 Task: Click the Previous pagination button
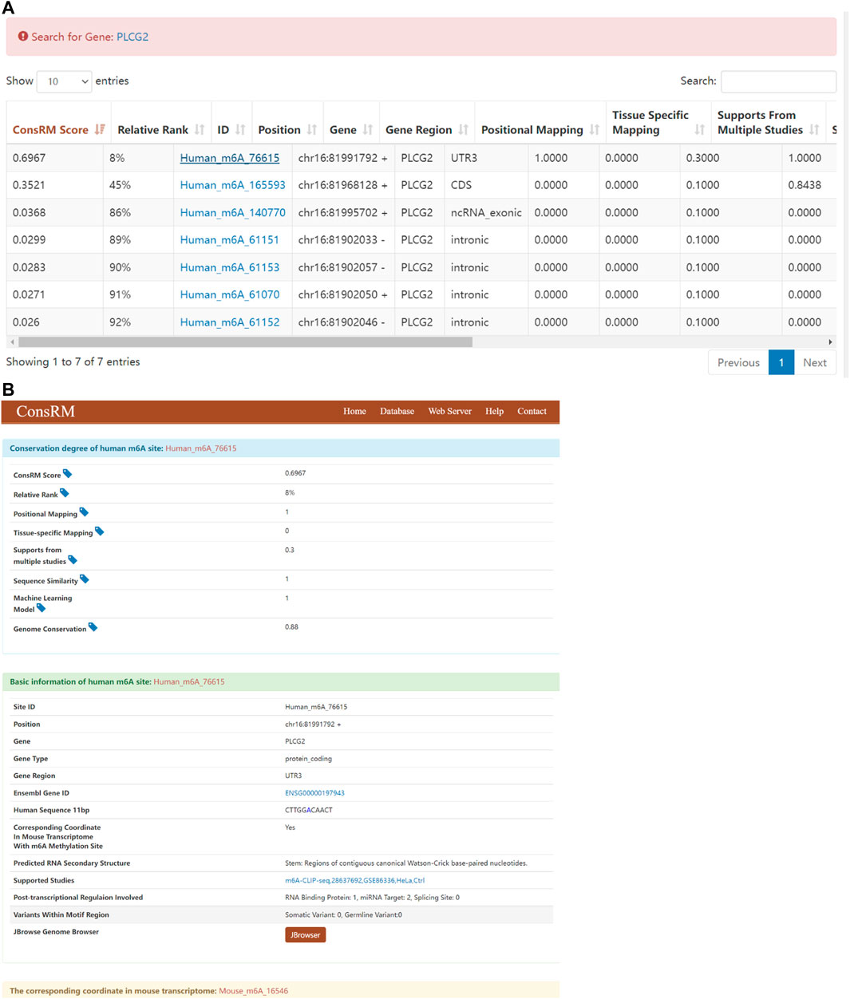tap(738, 362)
